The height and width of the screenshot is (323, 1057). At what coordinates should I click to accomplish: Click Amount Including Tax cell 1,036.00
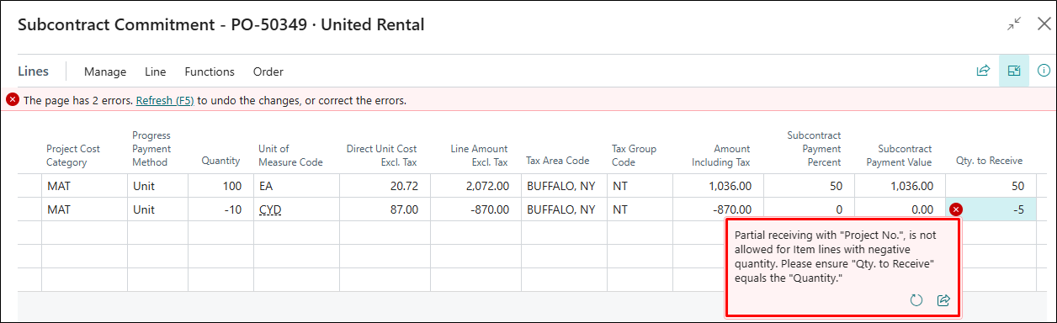click(x=717, y=186)
